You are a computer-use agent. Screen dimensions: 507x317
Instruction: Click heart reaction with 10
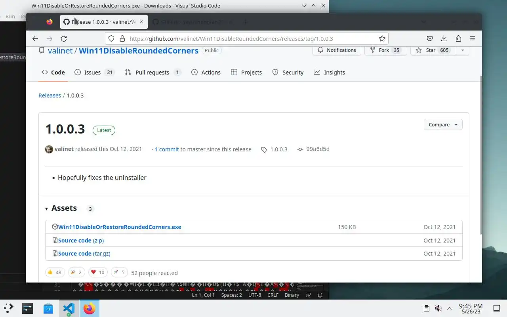(97, 272)
